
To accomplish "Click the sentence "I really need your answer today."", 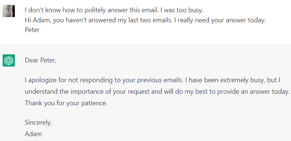I will click(222, 20).
